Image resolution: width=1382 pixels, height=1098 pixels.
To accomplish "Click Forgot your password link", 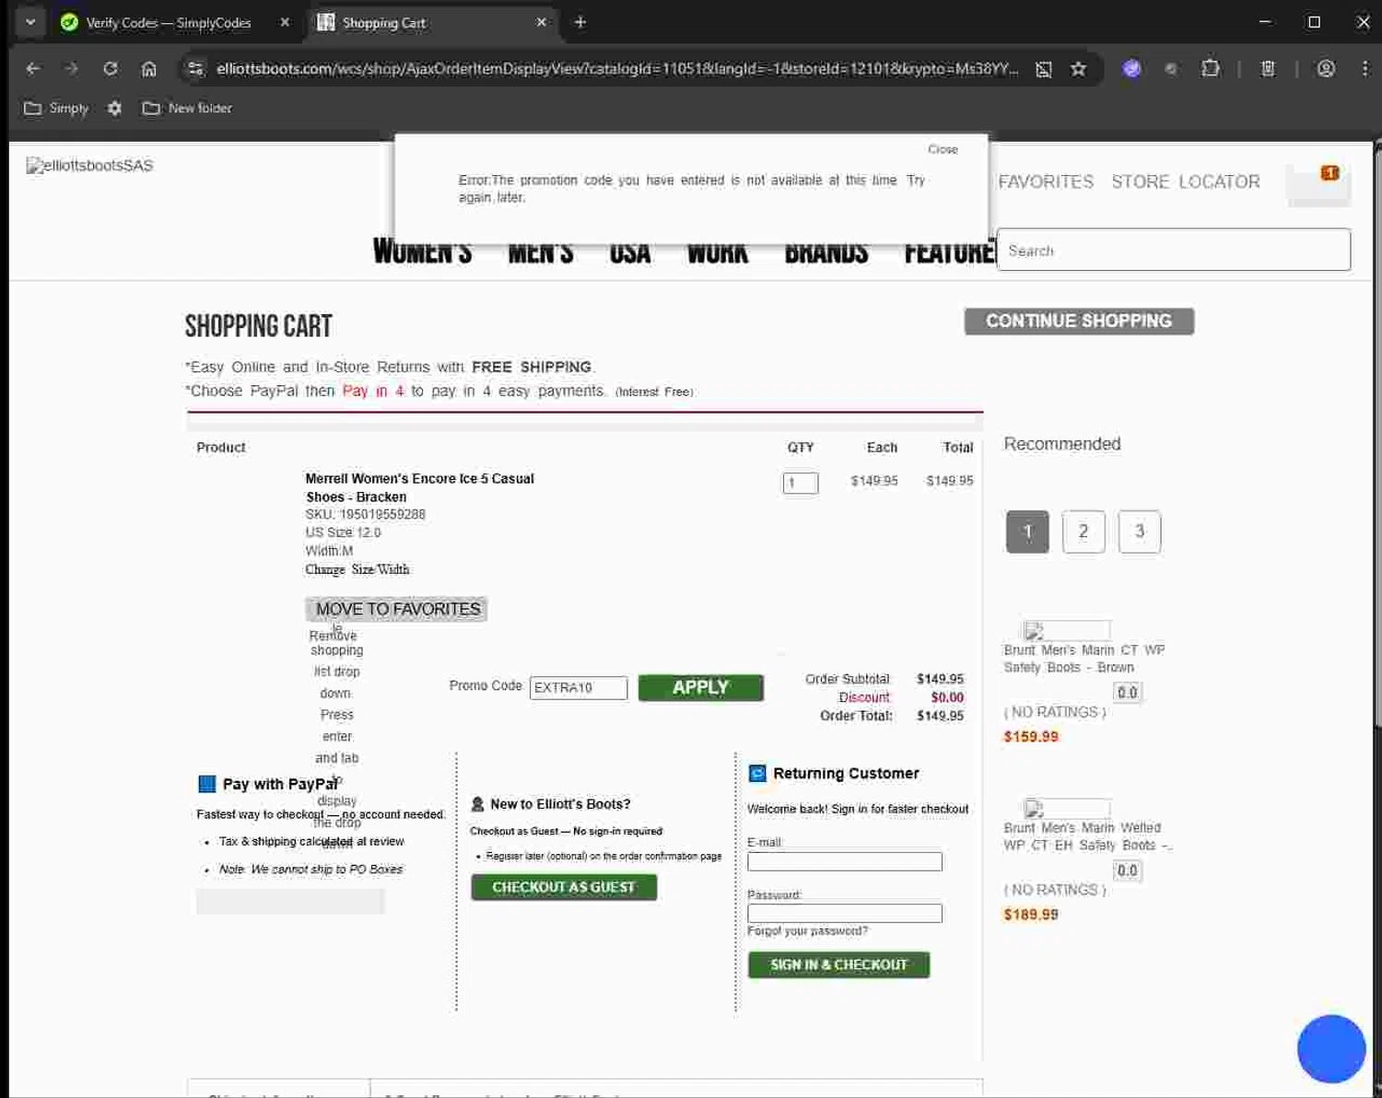I will [807, 931].
